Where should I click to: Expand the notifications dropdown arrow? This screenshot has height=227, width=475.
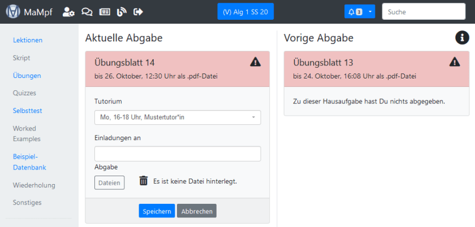370,12
